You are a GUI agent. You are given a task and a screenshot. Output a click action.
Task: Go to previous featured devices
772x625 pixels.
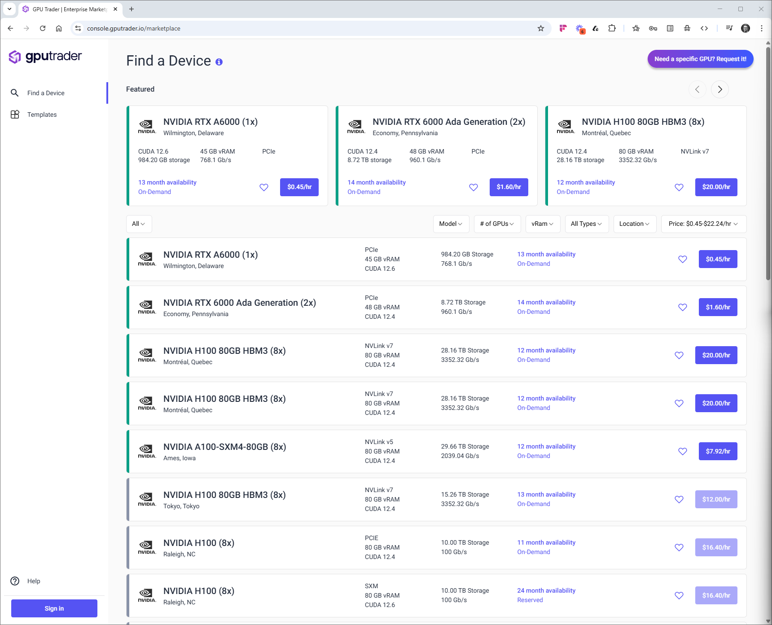click(697, 89)
